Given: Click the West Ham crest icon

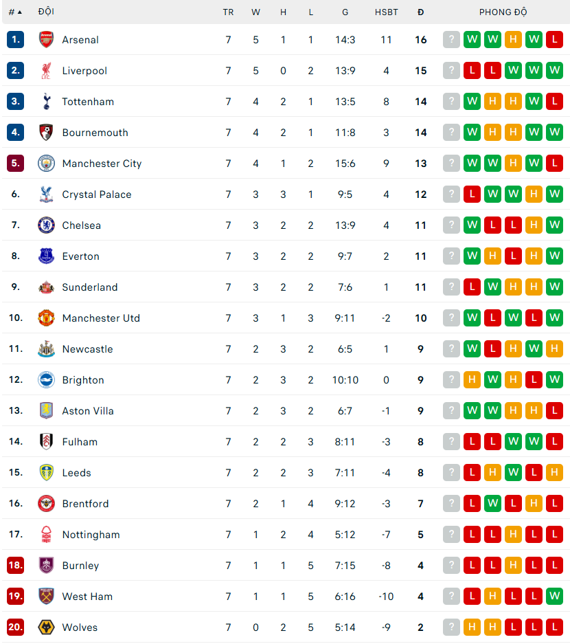Looking at the screenshot, I should pos(46,597).
